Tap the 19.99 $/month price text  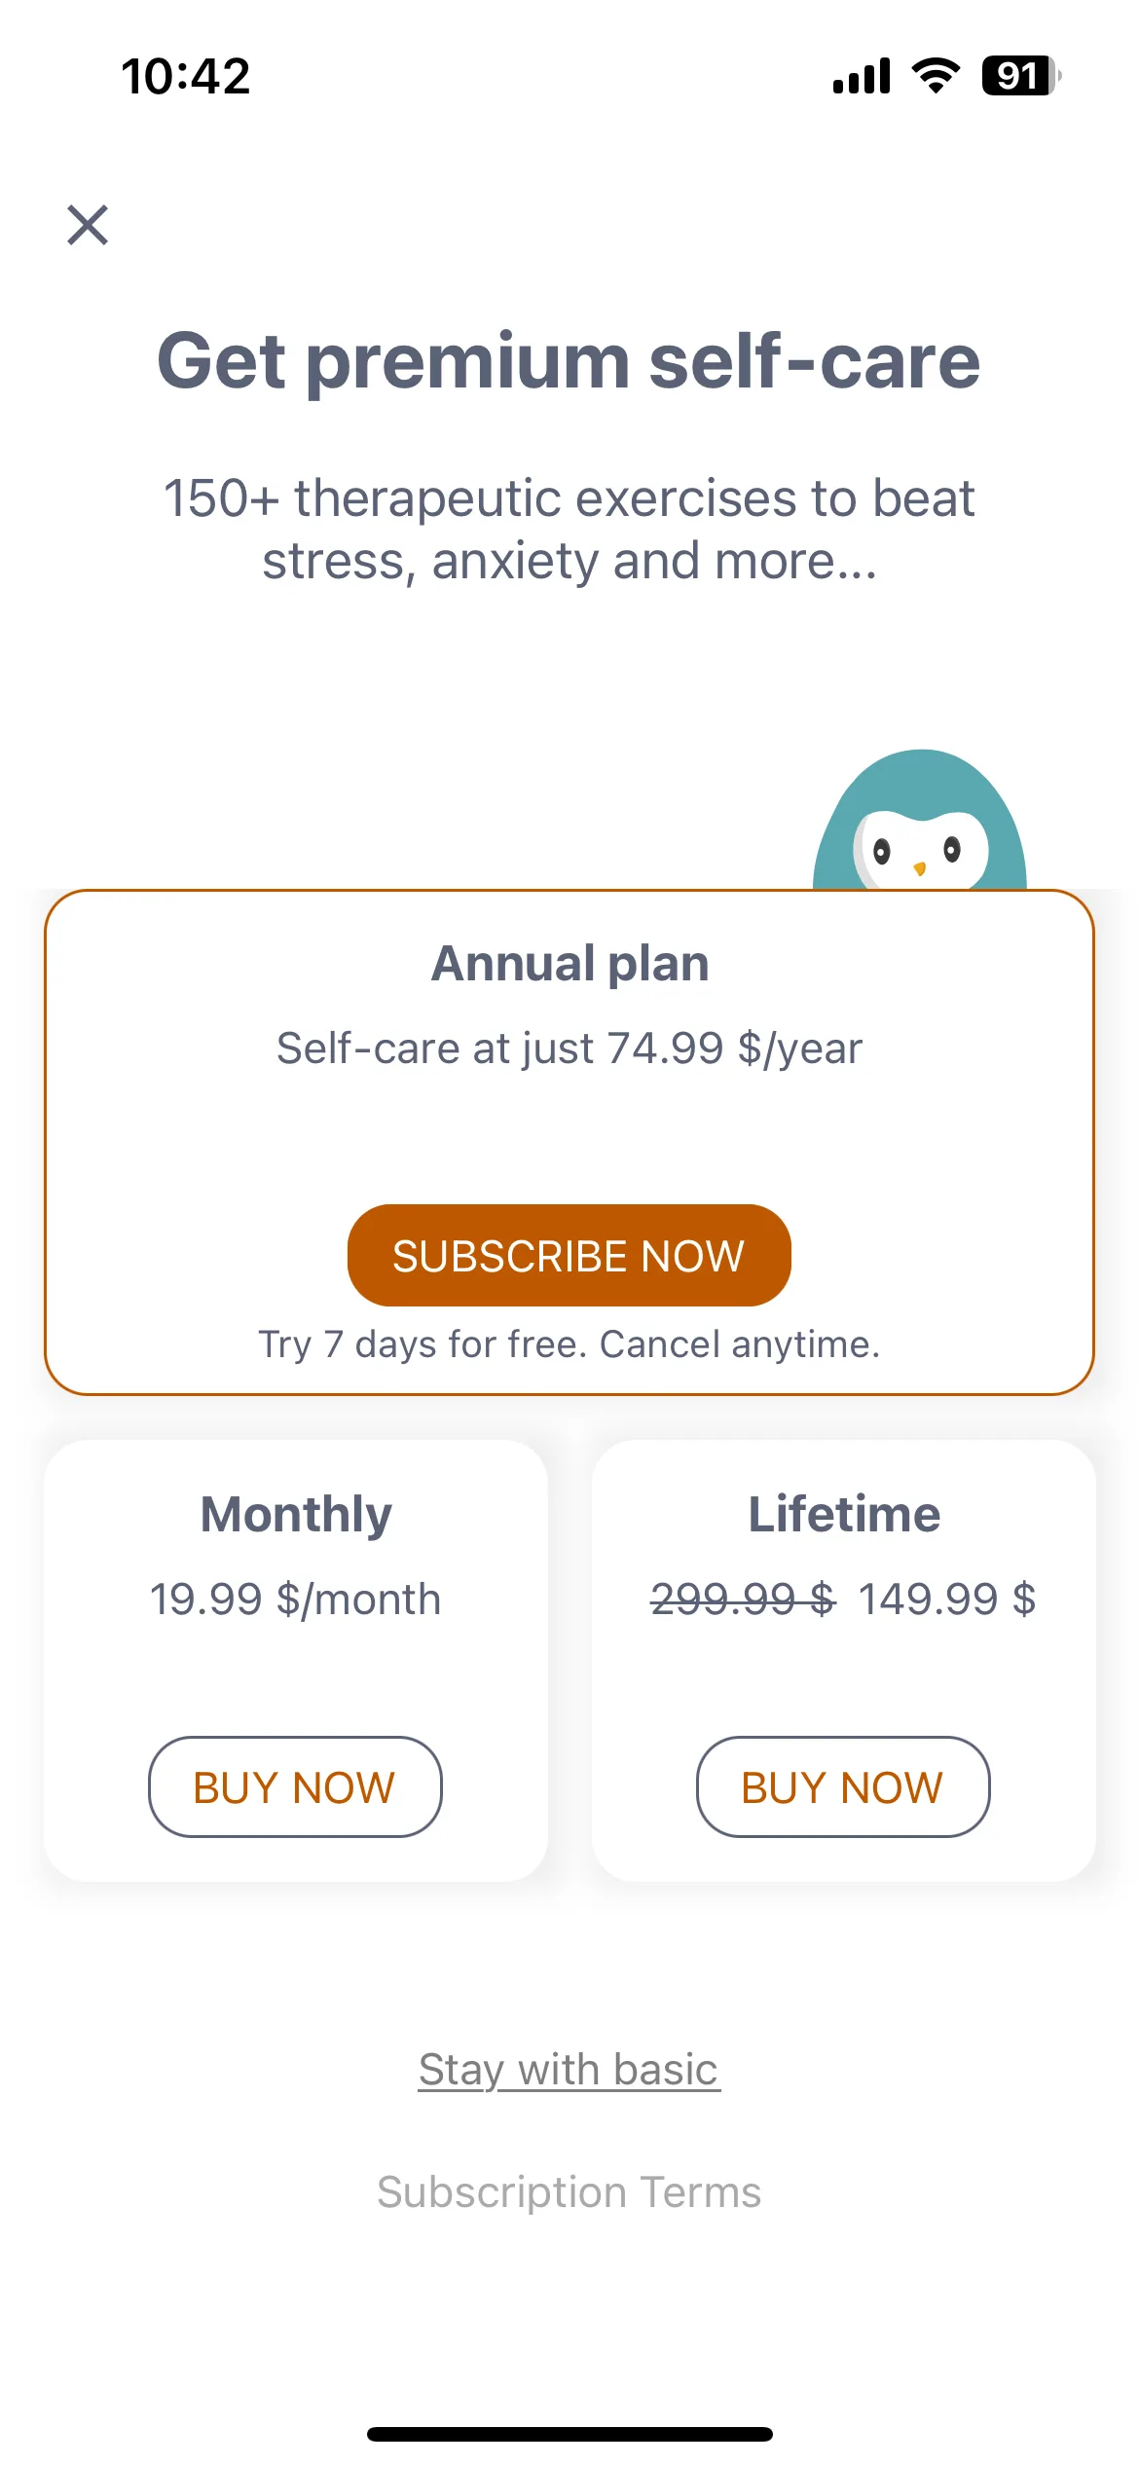[295, 1599]
